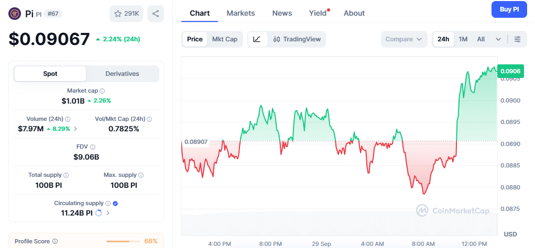535x248 pixels.
Task: Click the $7.97M volume value
Action: tap(31, 129)
